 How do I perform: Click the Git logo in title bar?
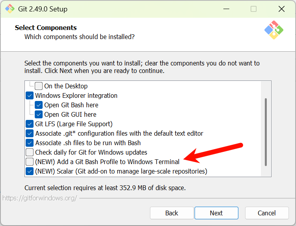point(10,9)
